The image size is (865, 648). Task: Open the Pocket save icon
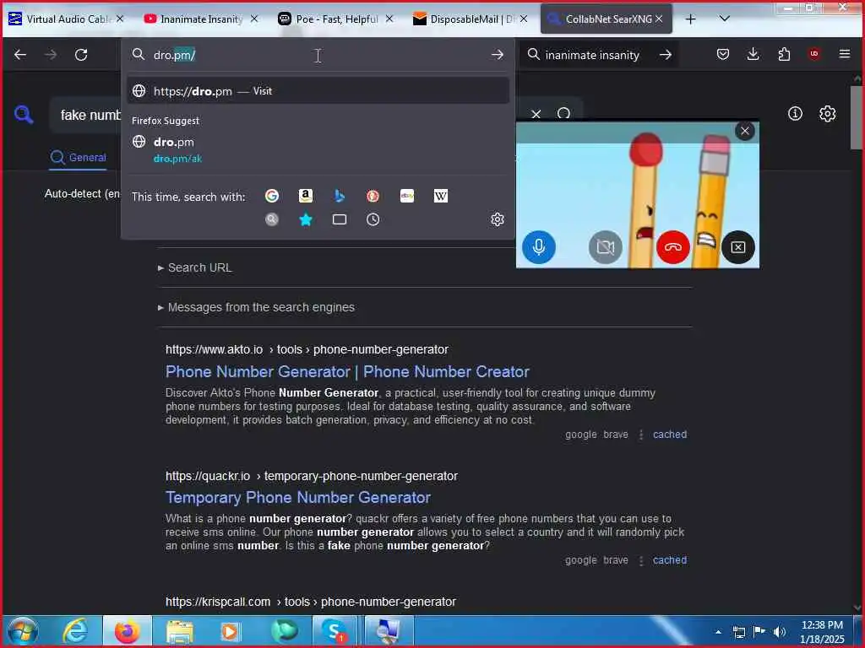723,54
